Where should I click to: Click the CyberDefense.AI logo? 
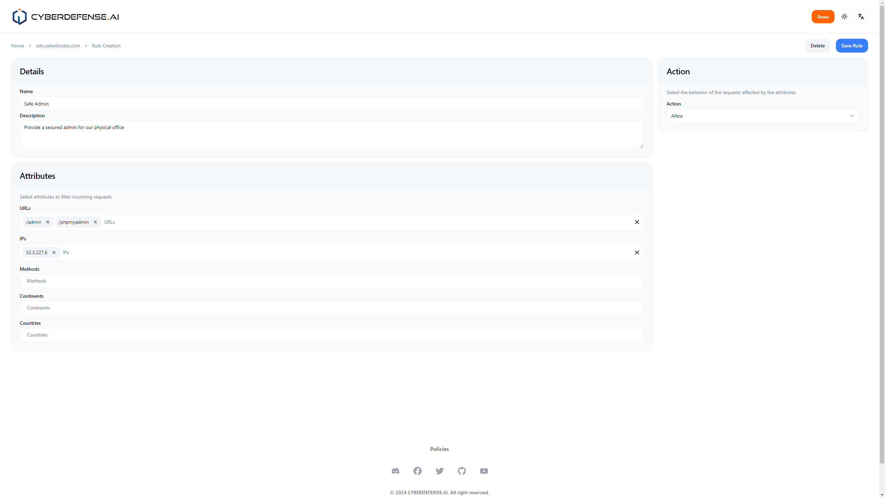tap(66, 17)
